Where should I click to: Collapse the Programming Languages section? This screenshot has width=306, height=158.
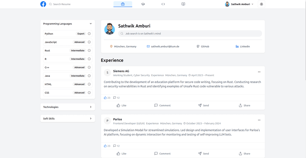(67, 24)
